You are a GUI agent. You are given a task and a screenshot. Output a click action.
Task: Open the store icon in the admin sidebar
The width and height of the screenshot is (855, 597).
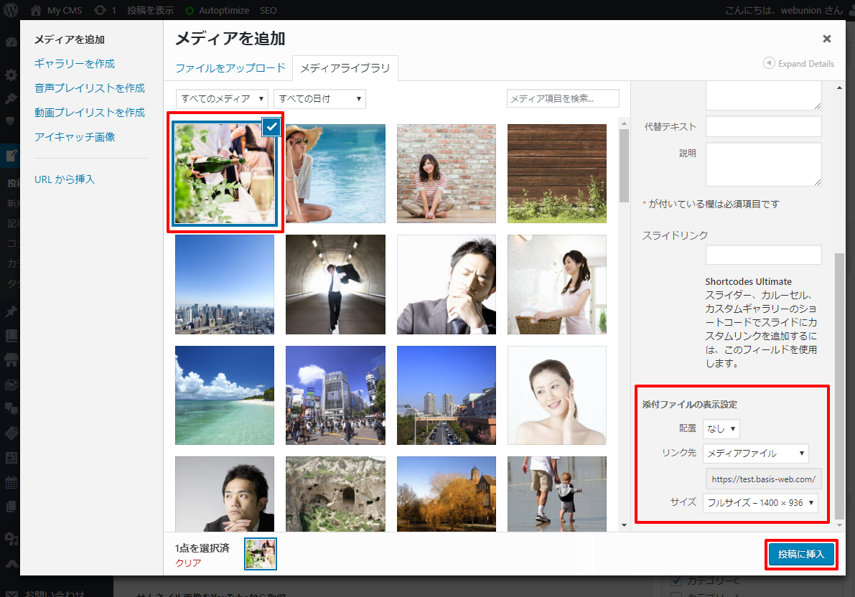[11, 359]
